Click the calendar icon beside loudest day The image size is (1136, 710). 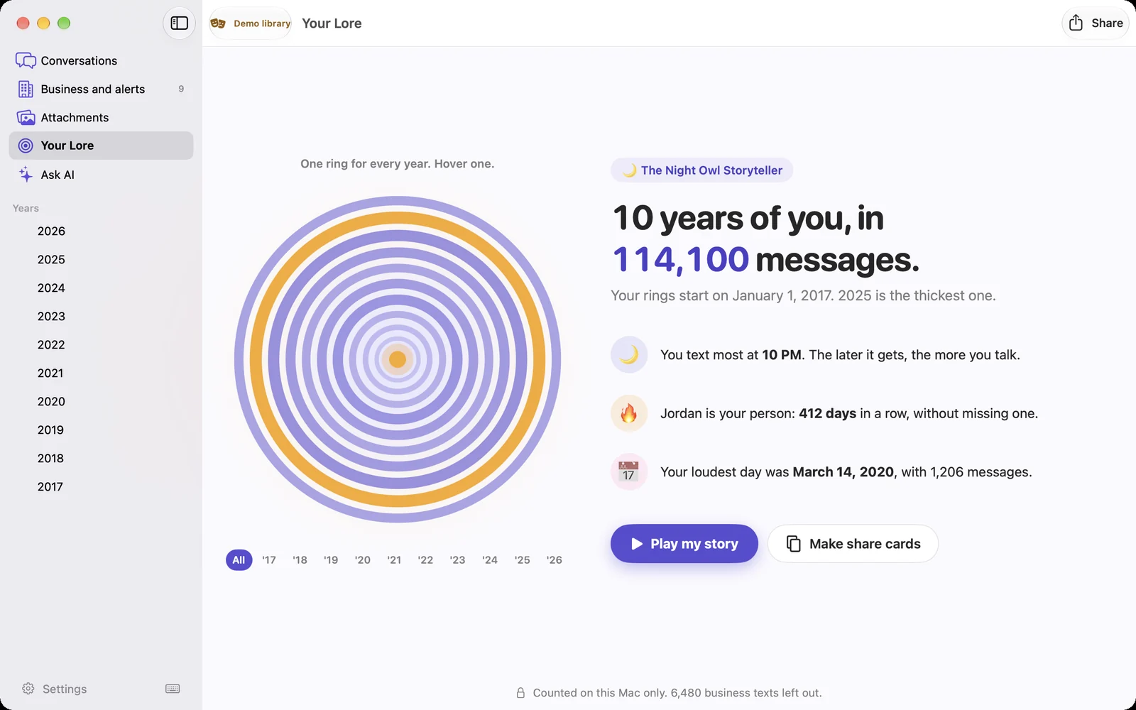629,472
